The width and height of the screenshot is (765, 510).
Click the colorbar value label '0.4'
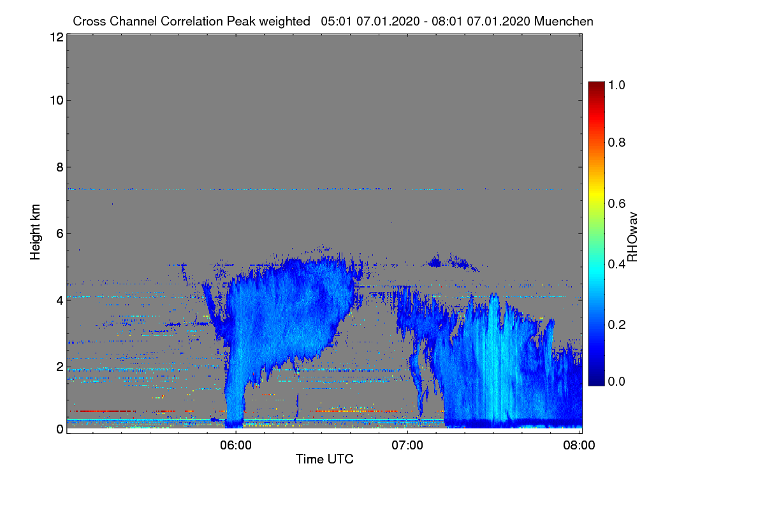point(616,264)
